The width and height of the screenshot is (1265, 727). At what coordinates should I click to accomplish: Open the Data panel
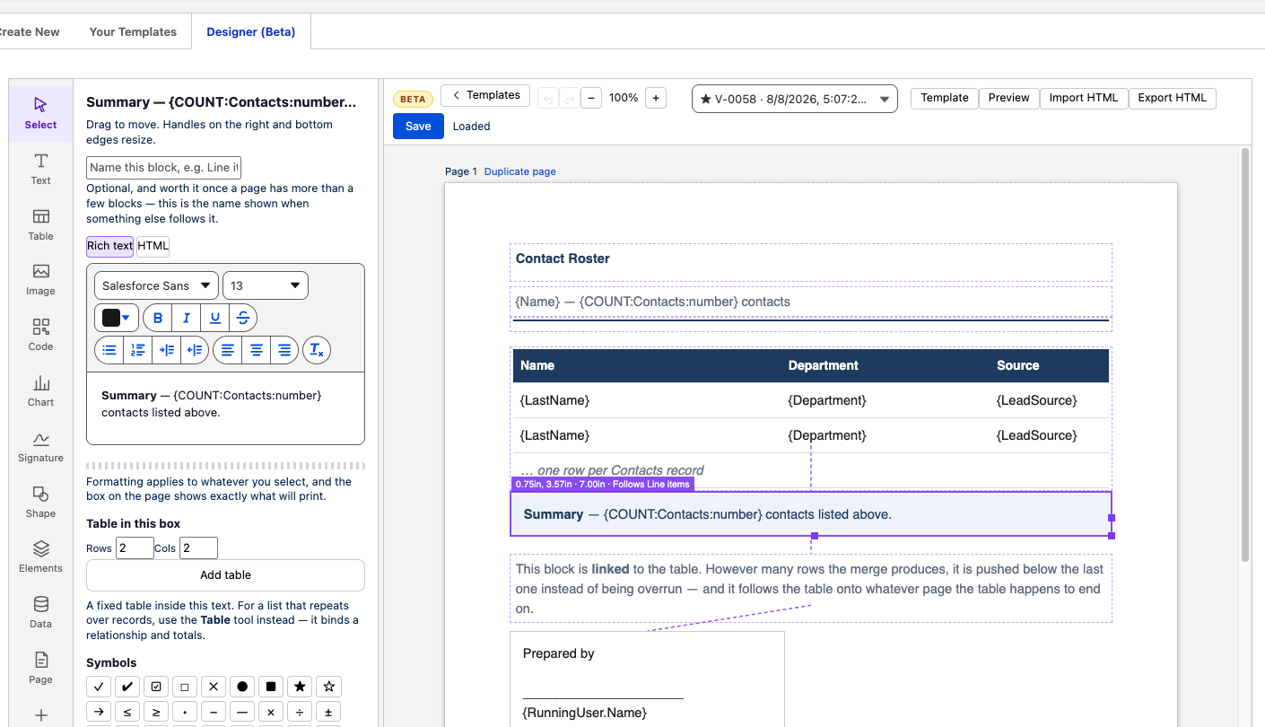40,612
